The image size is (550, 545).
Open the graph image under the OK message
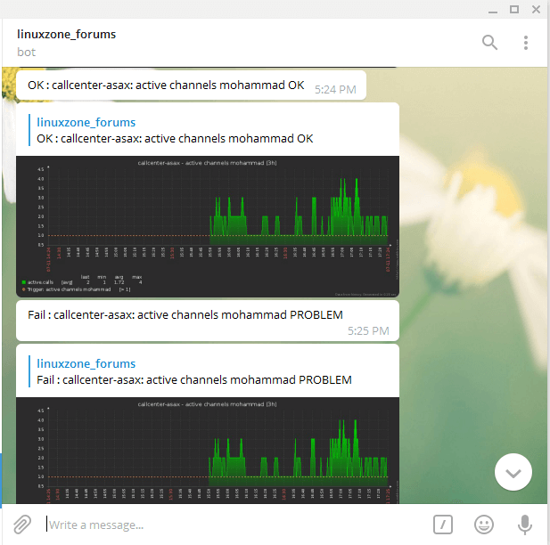pyautogui.click(x=207, y=226)
